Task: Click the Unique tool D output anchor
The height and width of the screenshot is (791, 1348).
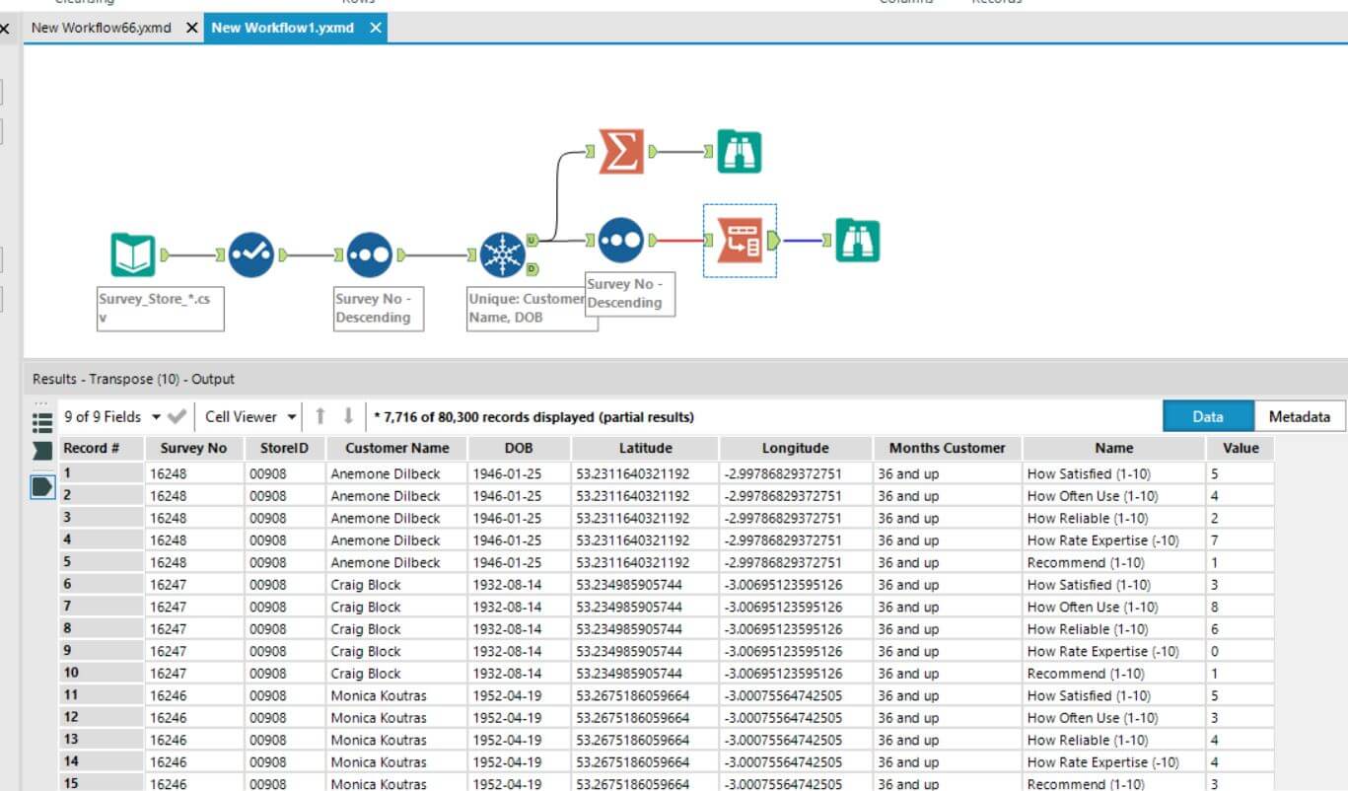Action: [532, 268]
